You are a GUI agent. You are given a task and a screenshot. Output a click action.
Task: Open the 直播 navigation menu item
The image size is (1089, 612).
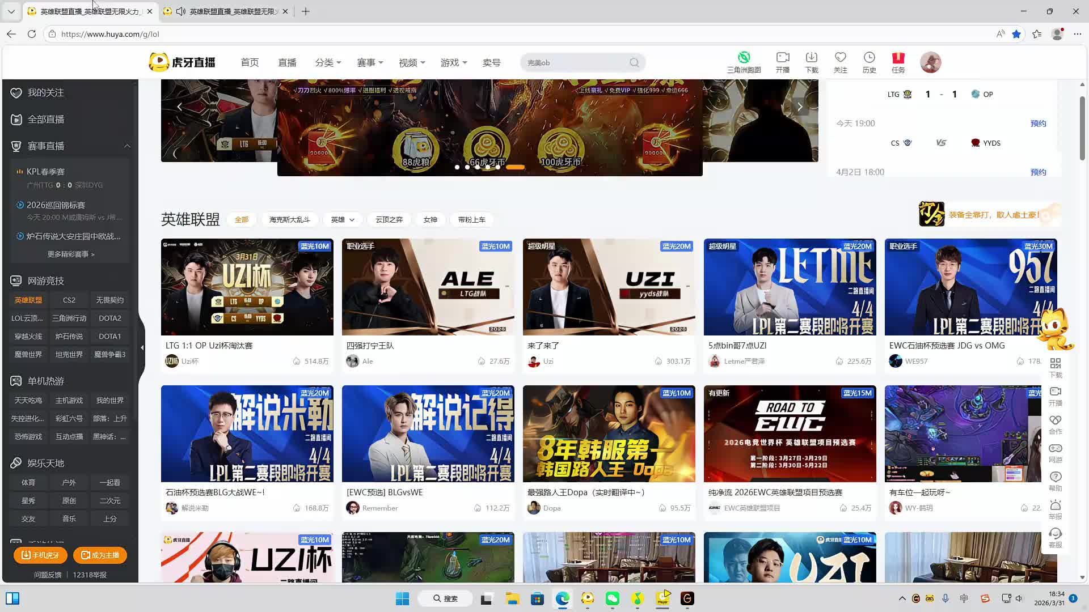(287, 62)
